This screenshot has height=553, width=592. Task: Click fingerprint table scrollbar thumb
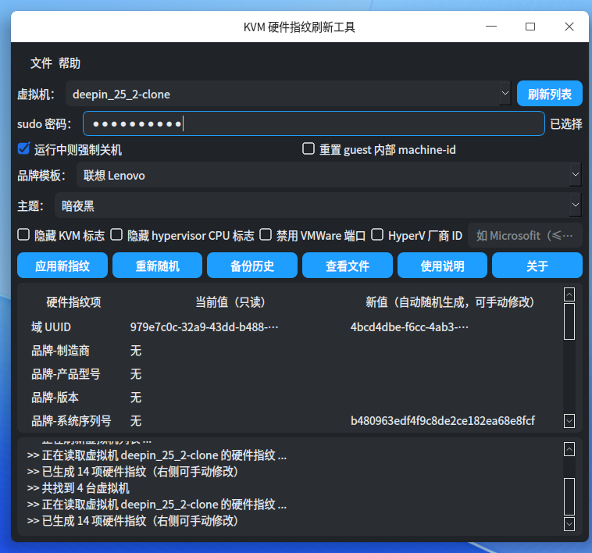point(569,321)
